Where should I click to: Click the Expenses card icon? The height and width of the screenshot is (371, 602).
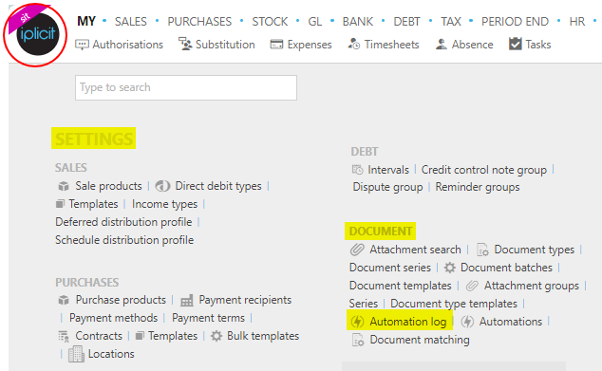(276, 45)
